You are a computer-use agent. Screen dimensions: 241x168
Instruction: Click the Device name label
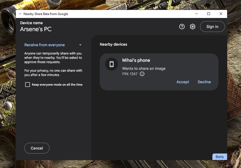[31, 23]
